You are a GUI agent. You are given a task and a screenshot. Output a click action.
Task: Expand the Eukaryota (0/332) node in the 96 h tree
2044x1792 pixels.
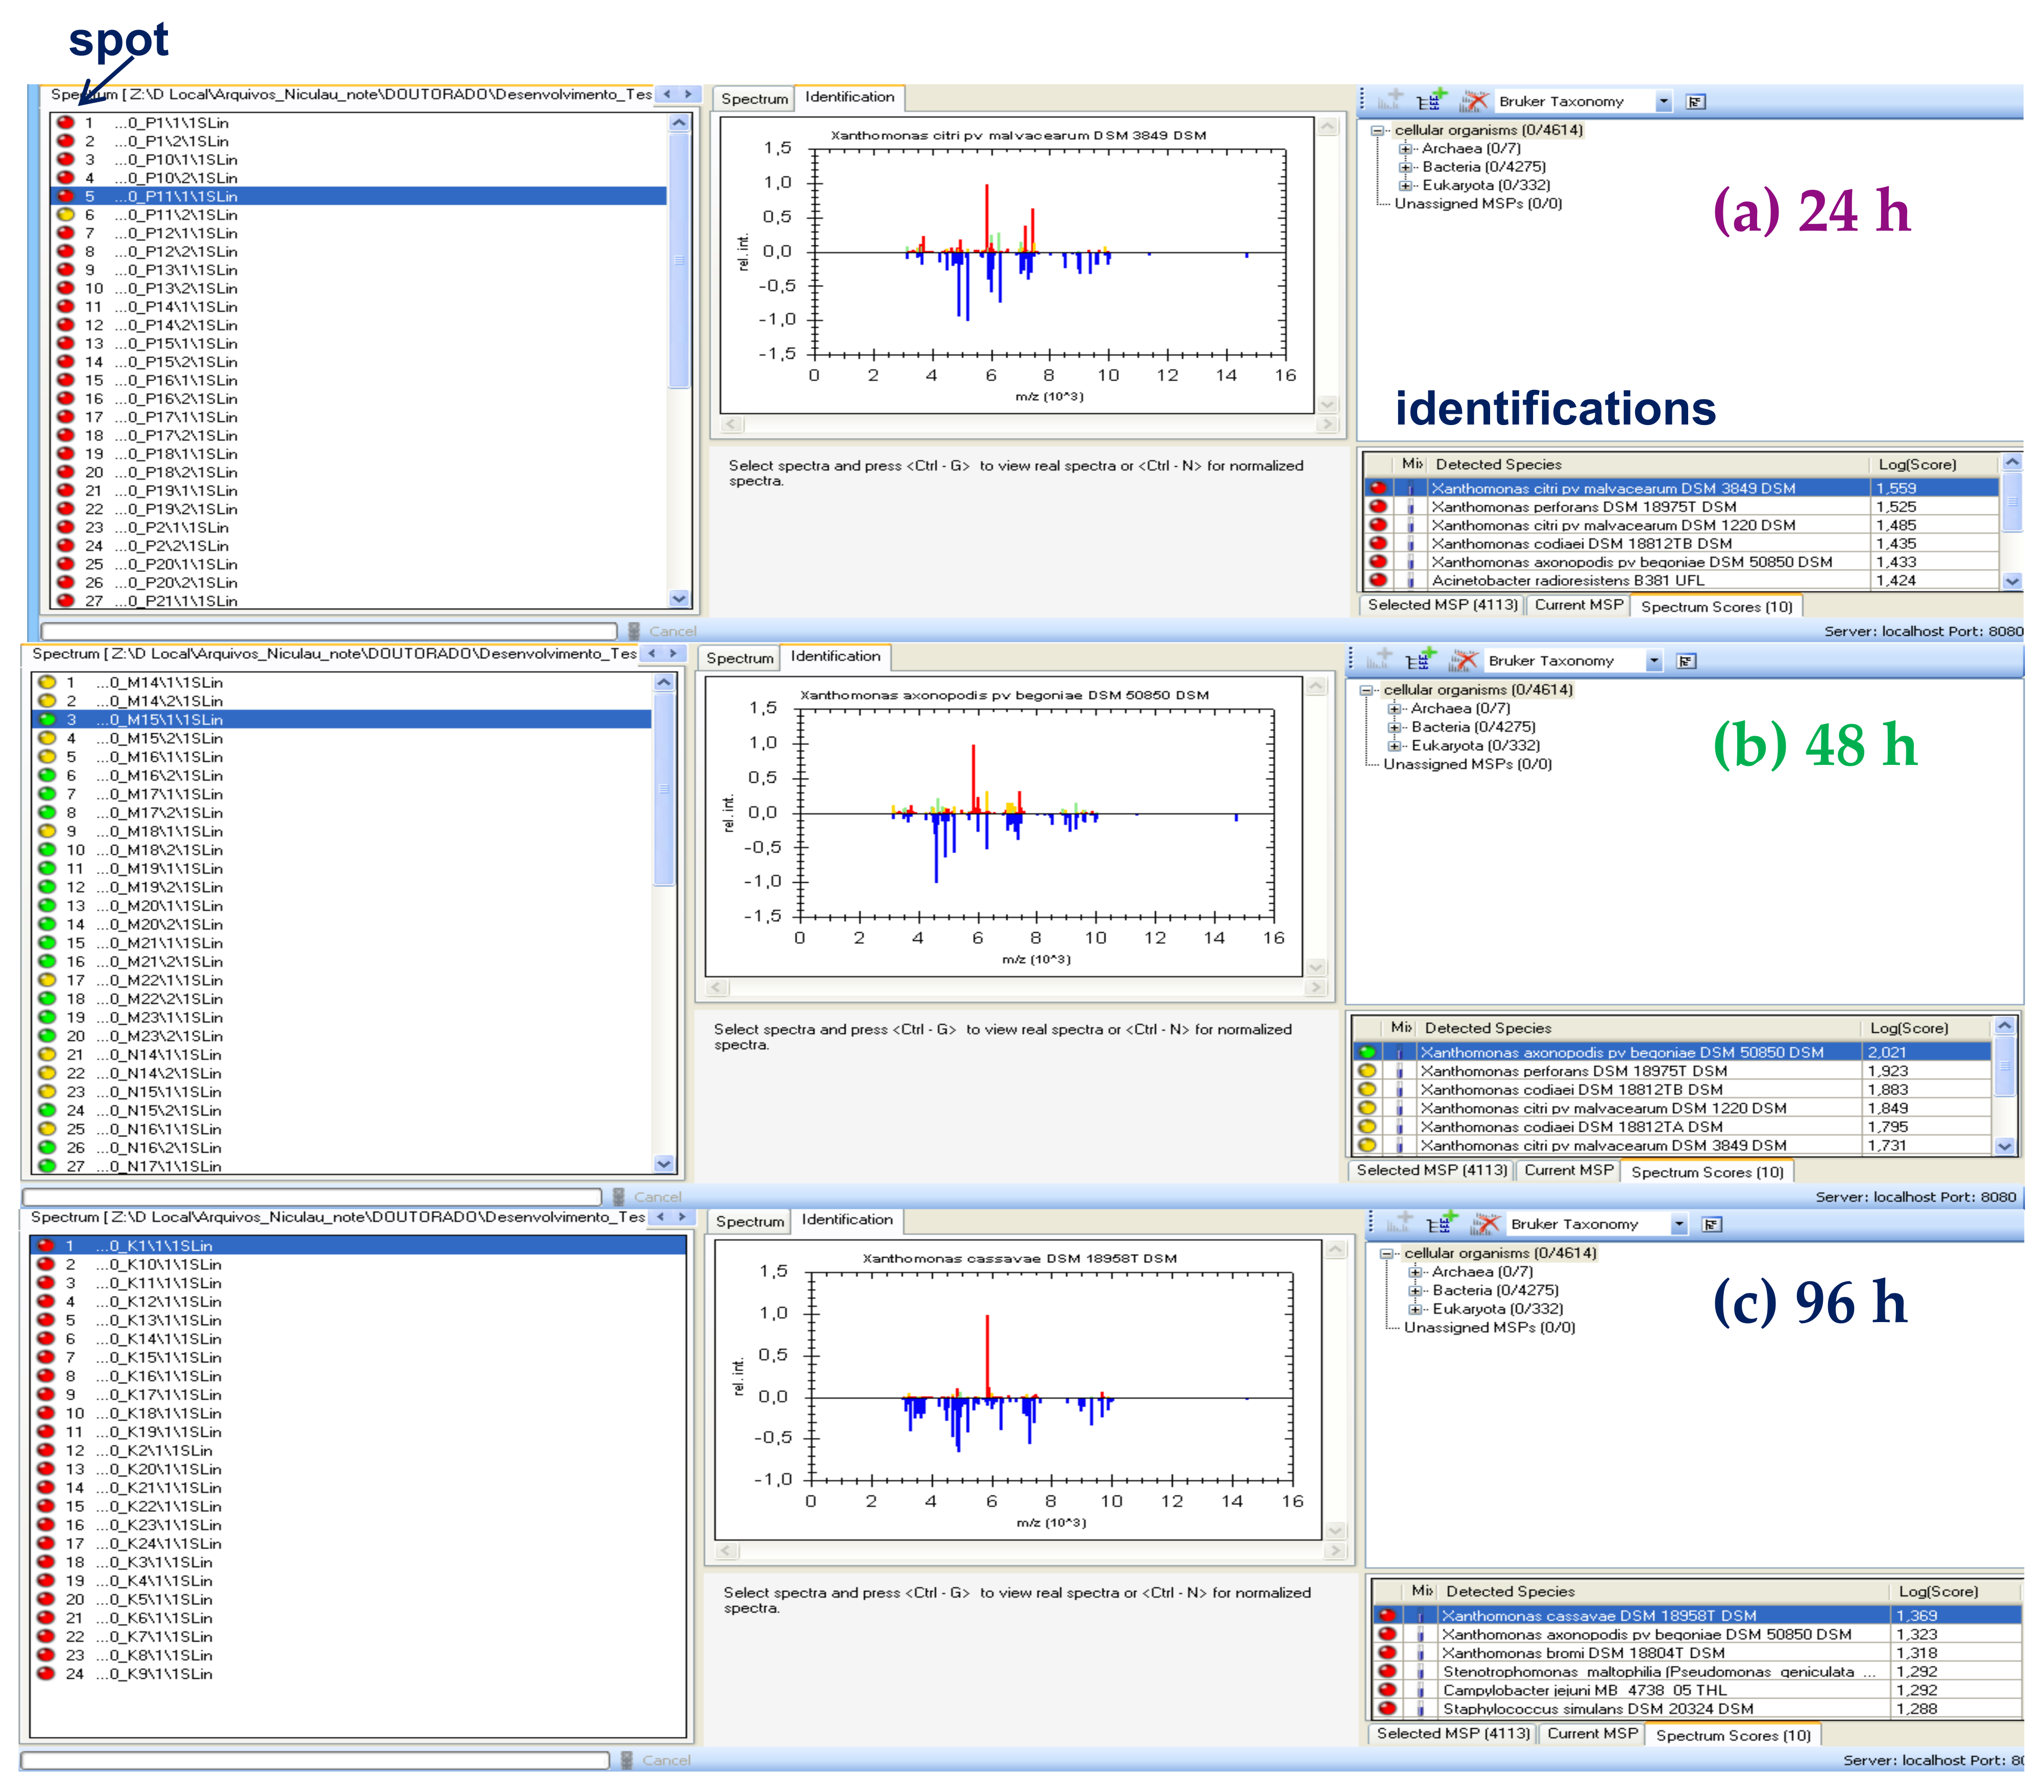pos(1415,1309)
